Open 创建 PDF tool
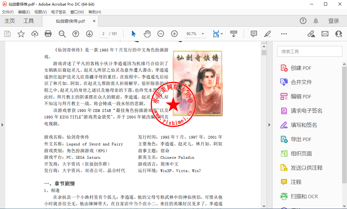The image size is (347, 209). point(296,68)
